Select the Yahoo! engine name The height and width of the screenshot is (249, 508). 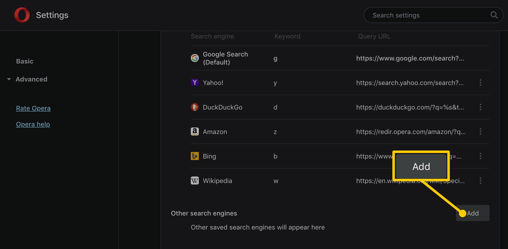pyautogui.click(x=213, y=83)
